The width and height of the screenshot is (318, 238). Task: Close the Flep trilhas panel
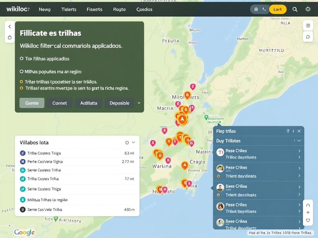[299, 131]
